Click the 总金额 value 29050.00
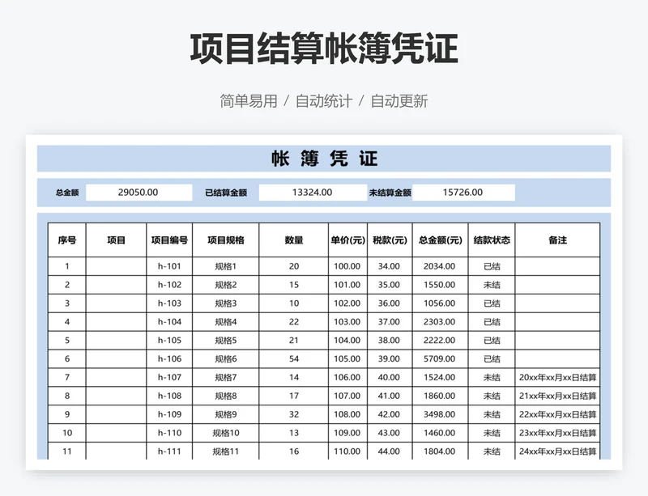This screenshot has height=496, width=648. [139, 193]
